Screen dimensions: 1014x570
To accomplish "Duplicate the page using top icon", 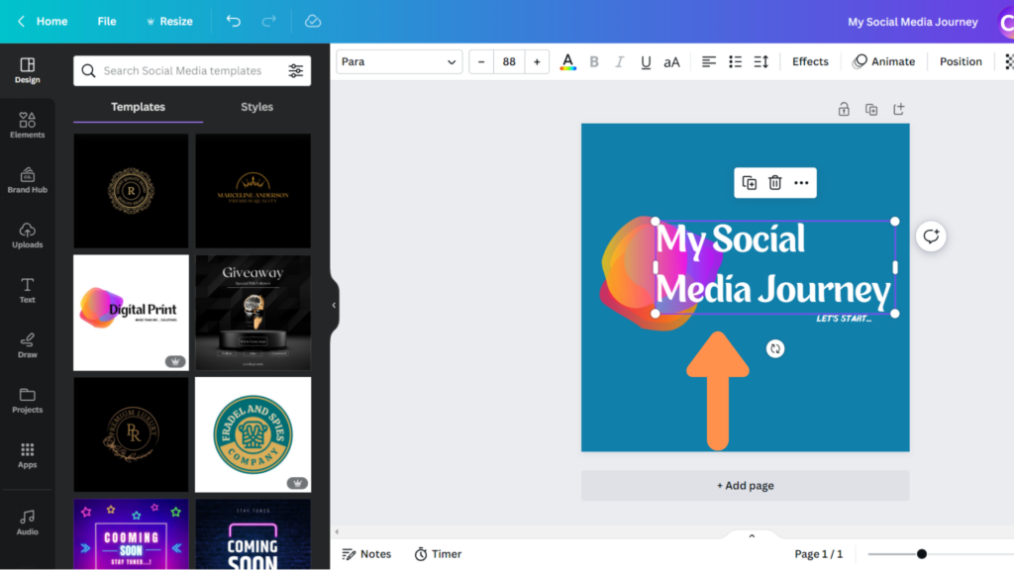I will point(871,109).
